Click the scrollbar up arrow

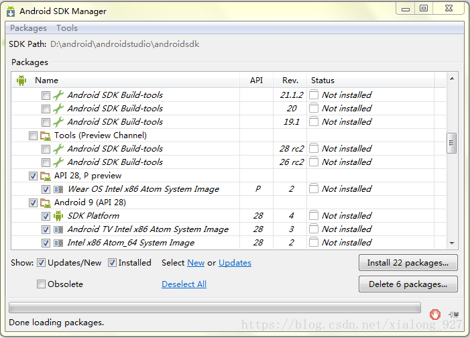tap(452, 78)
